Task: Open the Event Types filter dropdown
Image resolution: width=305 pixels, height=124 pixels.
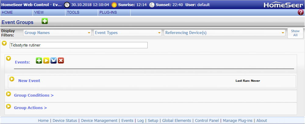Action: click(x=128, y=33)
